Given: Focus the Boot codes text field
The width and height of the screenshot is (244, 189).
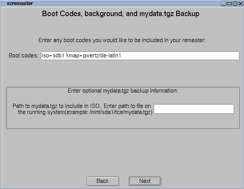Looking at the screenshot, I should click(140, 56).
